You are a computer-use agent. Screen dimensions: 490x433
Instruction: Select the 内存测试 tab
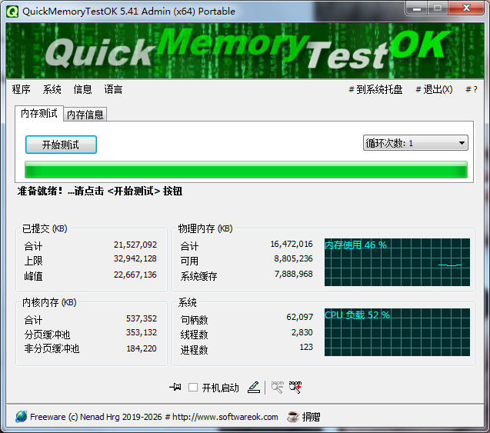[x=39, y=113]
